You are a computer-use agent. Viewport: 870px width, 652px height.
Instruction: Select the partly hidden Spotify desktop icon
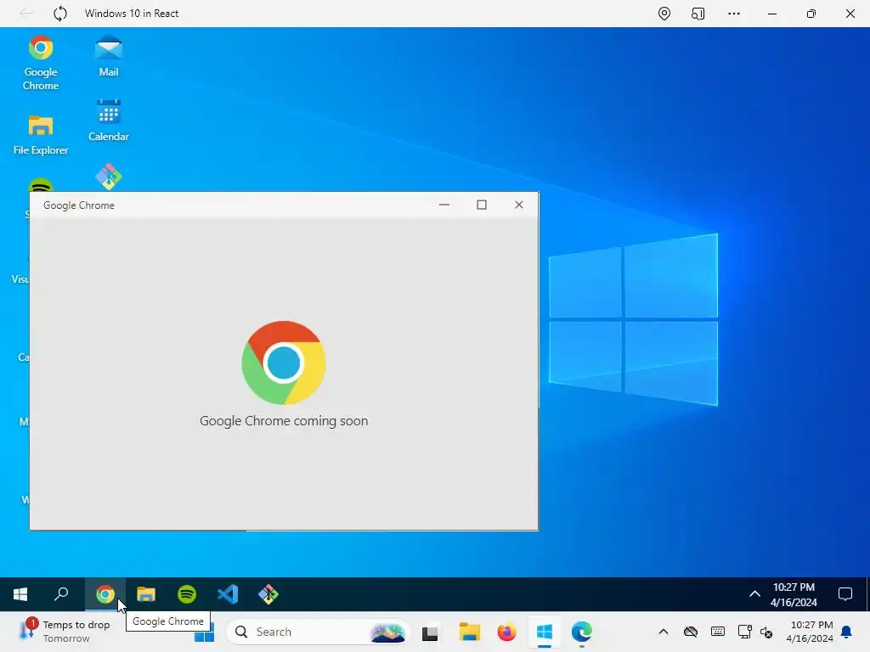[41, 185]
